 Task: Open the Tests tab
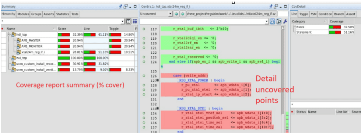pyautogui.click(x=74, y=14)
